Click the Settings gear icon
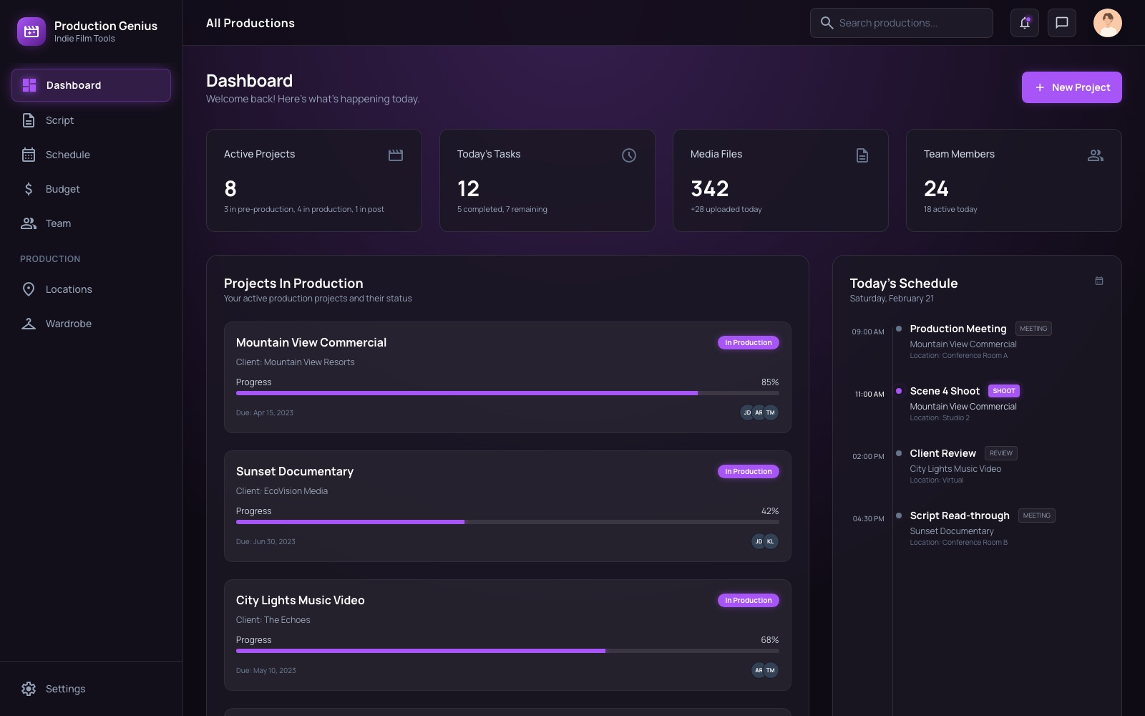The height and width of the screenshot is (716, 1145). [29, 689]
